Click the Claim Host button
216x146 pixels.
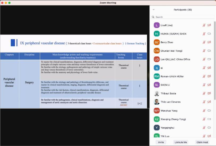[x=202, y=142]
